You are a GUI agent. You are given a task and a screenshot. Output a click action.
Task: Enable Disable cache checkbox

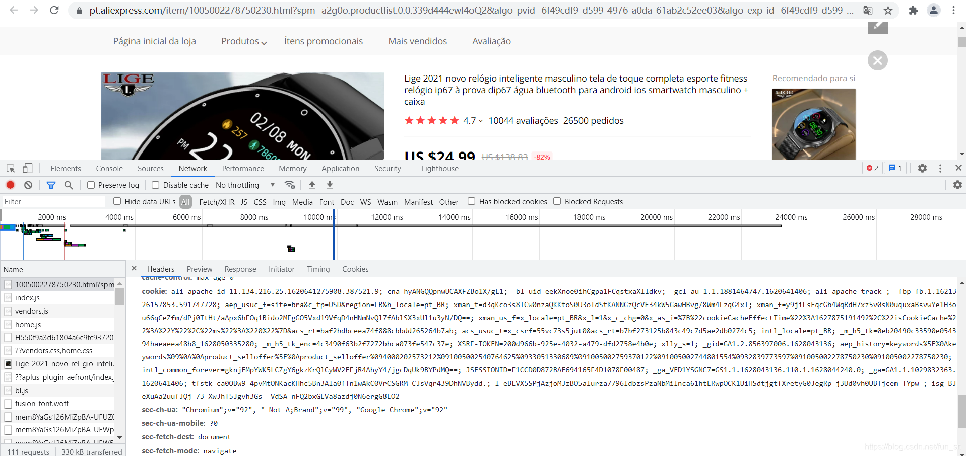(156, 185)
